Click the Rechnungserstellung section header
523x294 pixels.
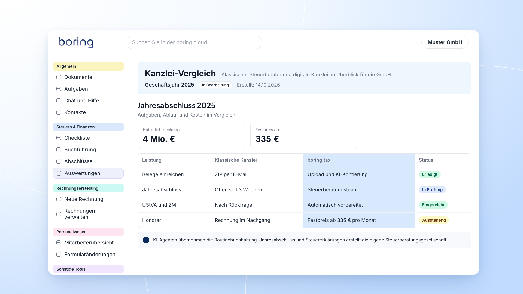point(88,188)
